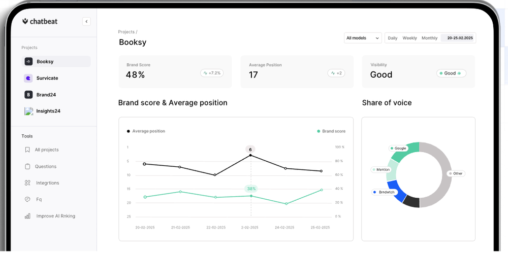Click the Integrations grid icon
This screenshot has width=508, height=254.
pos(27,183)
